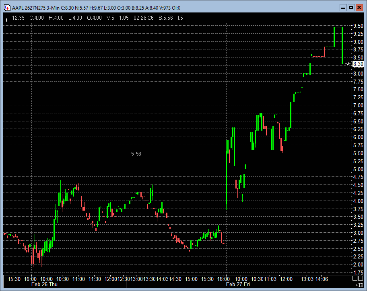Click the 15:30 time label at far left
Viewport: 367px width, 291px height.
14,279
